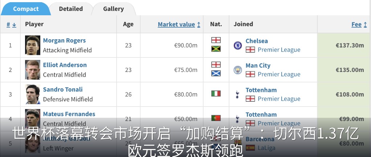Open Morgan Rogers player profile link

click(x=64, y=40)
